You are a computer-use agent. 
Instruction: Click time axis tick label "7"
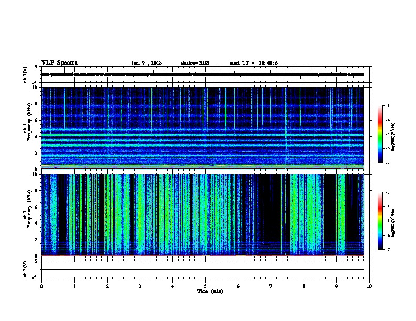click(x=271, y=286)
